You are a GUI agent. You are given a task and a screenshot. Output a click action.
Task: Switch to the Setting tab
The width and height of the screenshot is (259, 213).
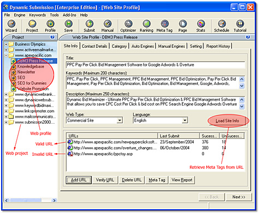[196, 46]
